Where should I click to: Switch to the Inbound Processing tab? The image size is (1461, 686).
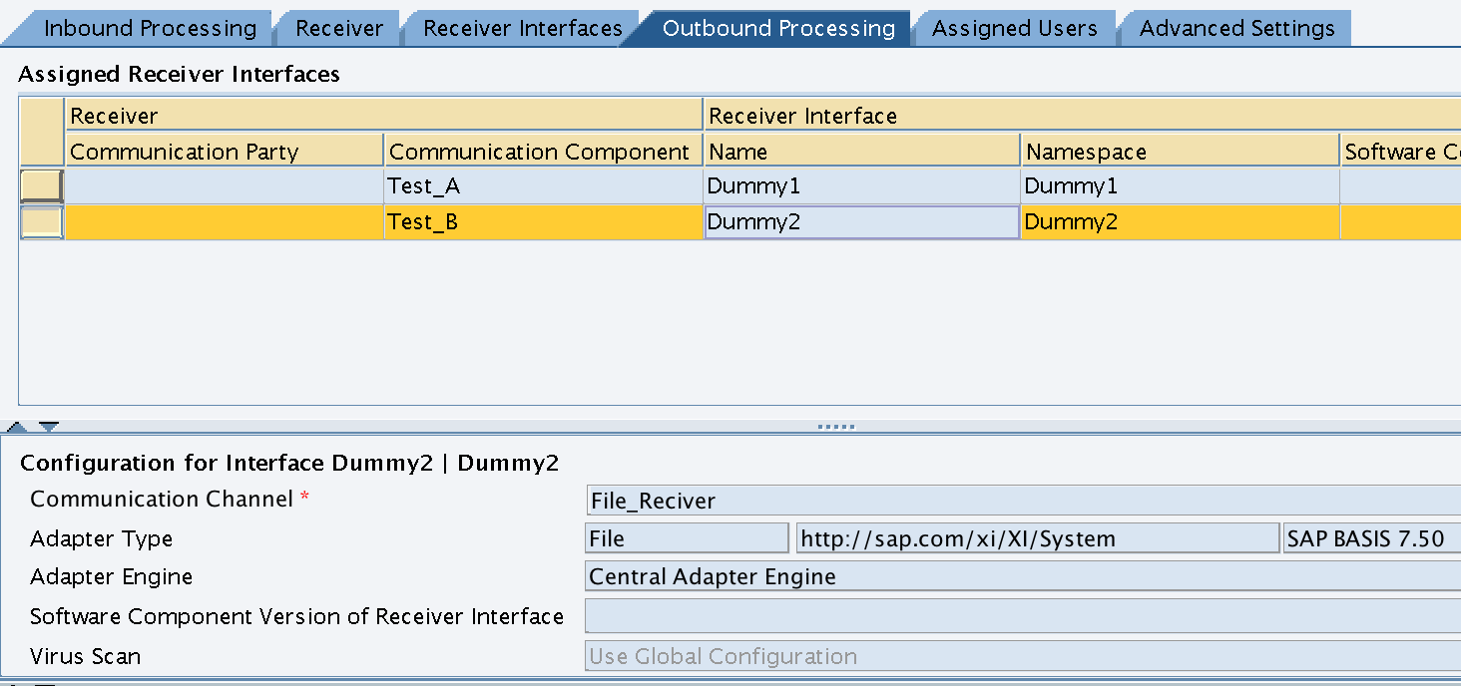(x=150, y=28)
